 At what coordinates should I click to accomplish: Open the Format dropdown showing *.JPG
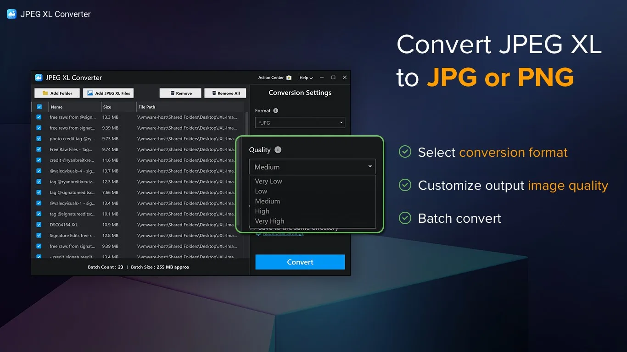coord(300,122)
